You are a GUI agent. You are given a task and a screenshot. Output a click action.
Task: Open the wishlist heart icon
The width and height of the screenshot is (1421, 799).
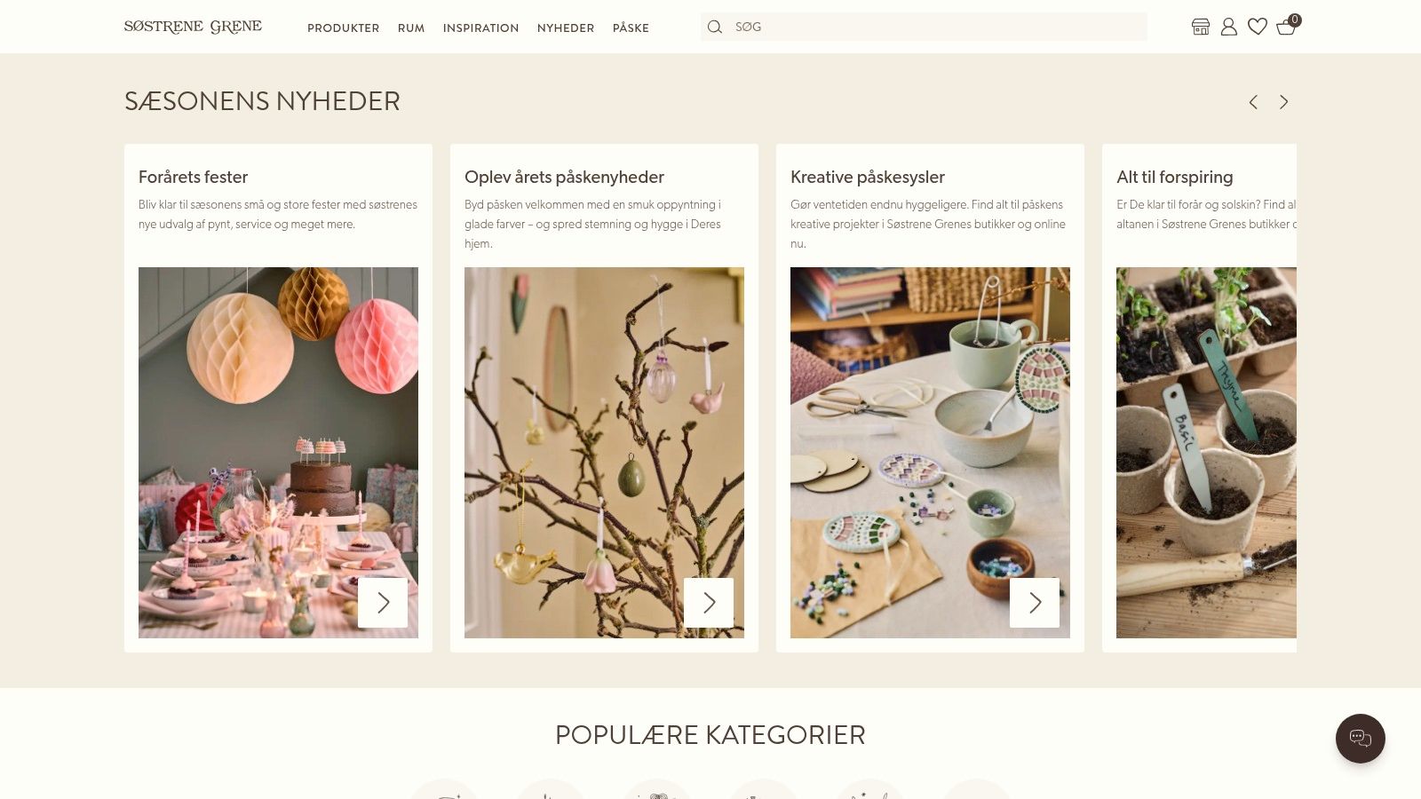[x=1258, y=27]
